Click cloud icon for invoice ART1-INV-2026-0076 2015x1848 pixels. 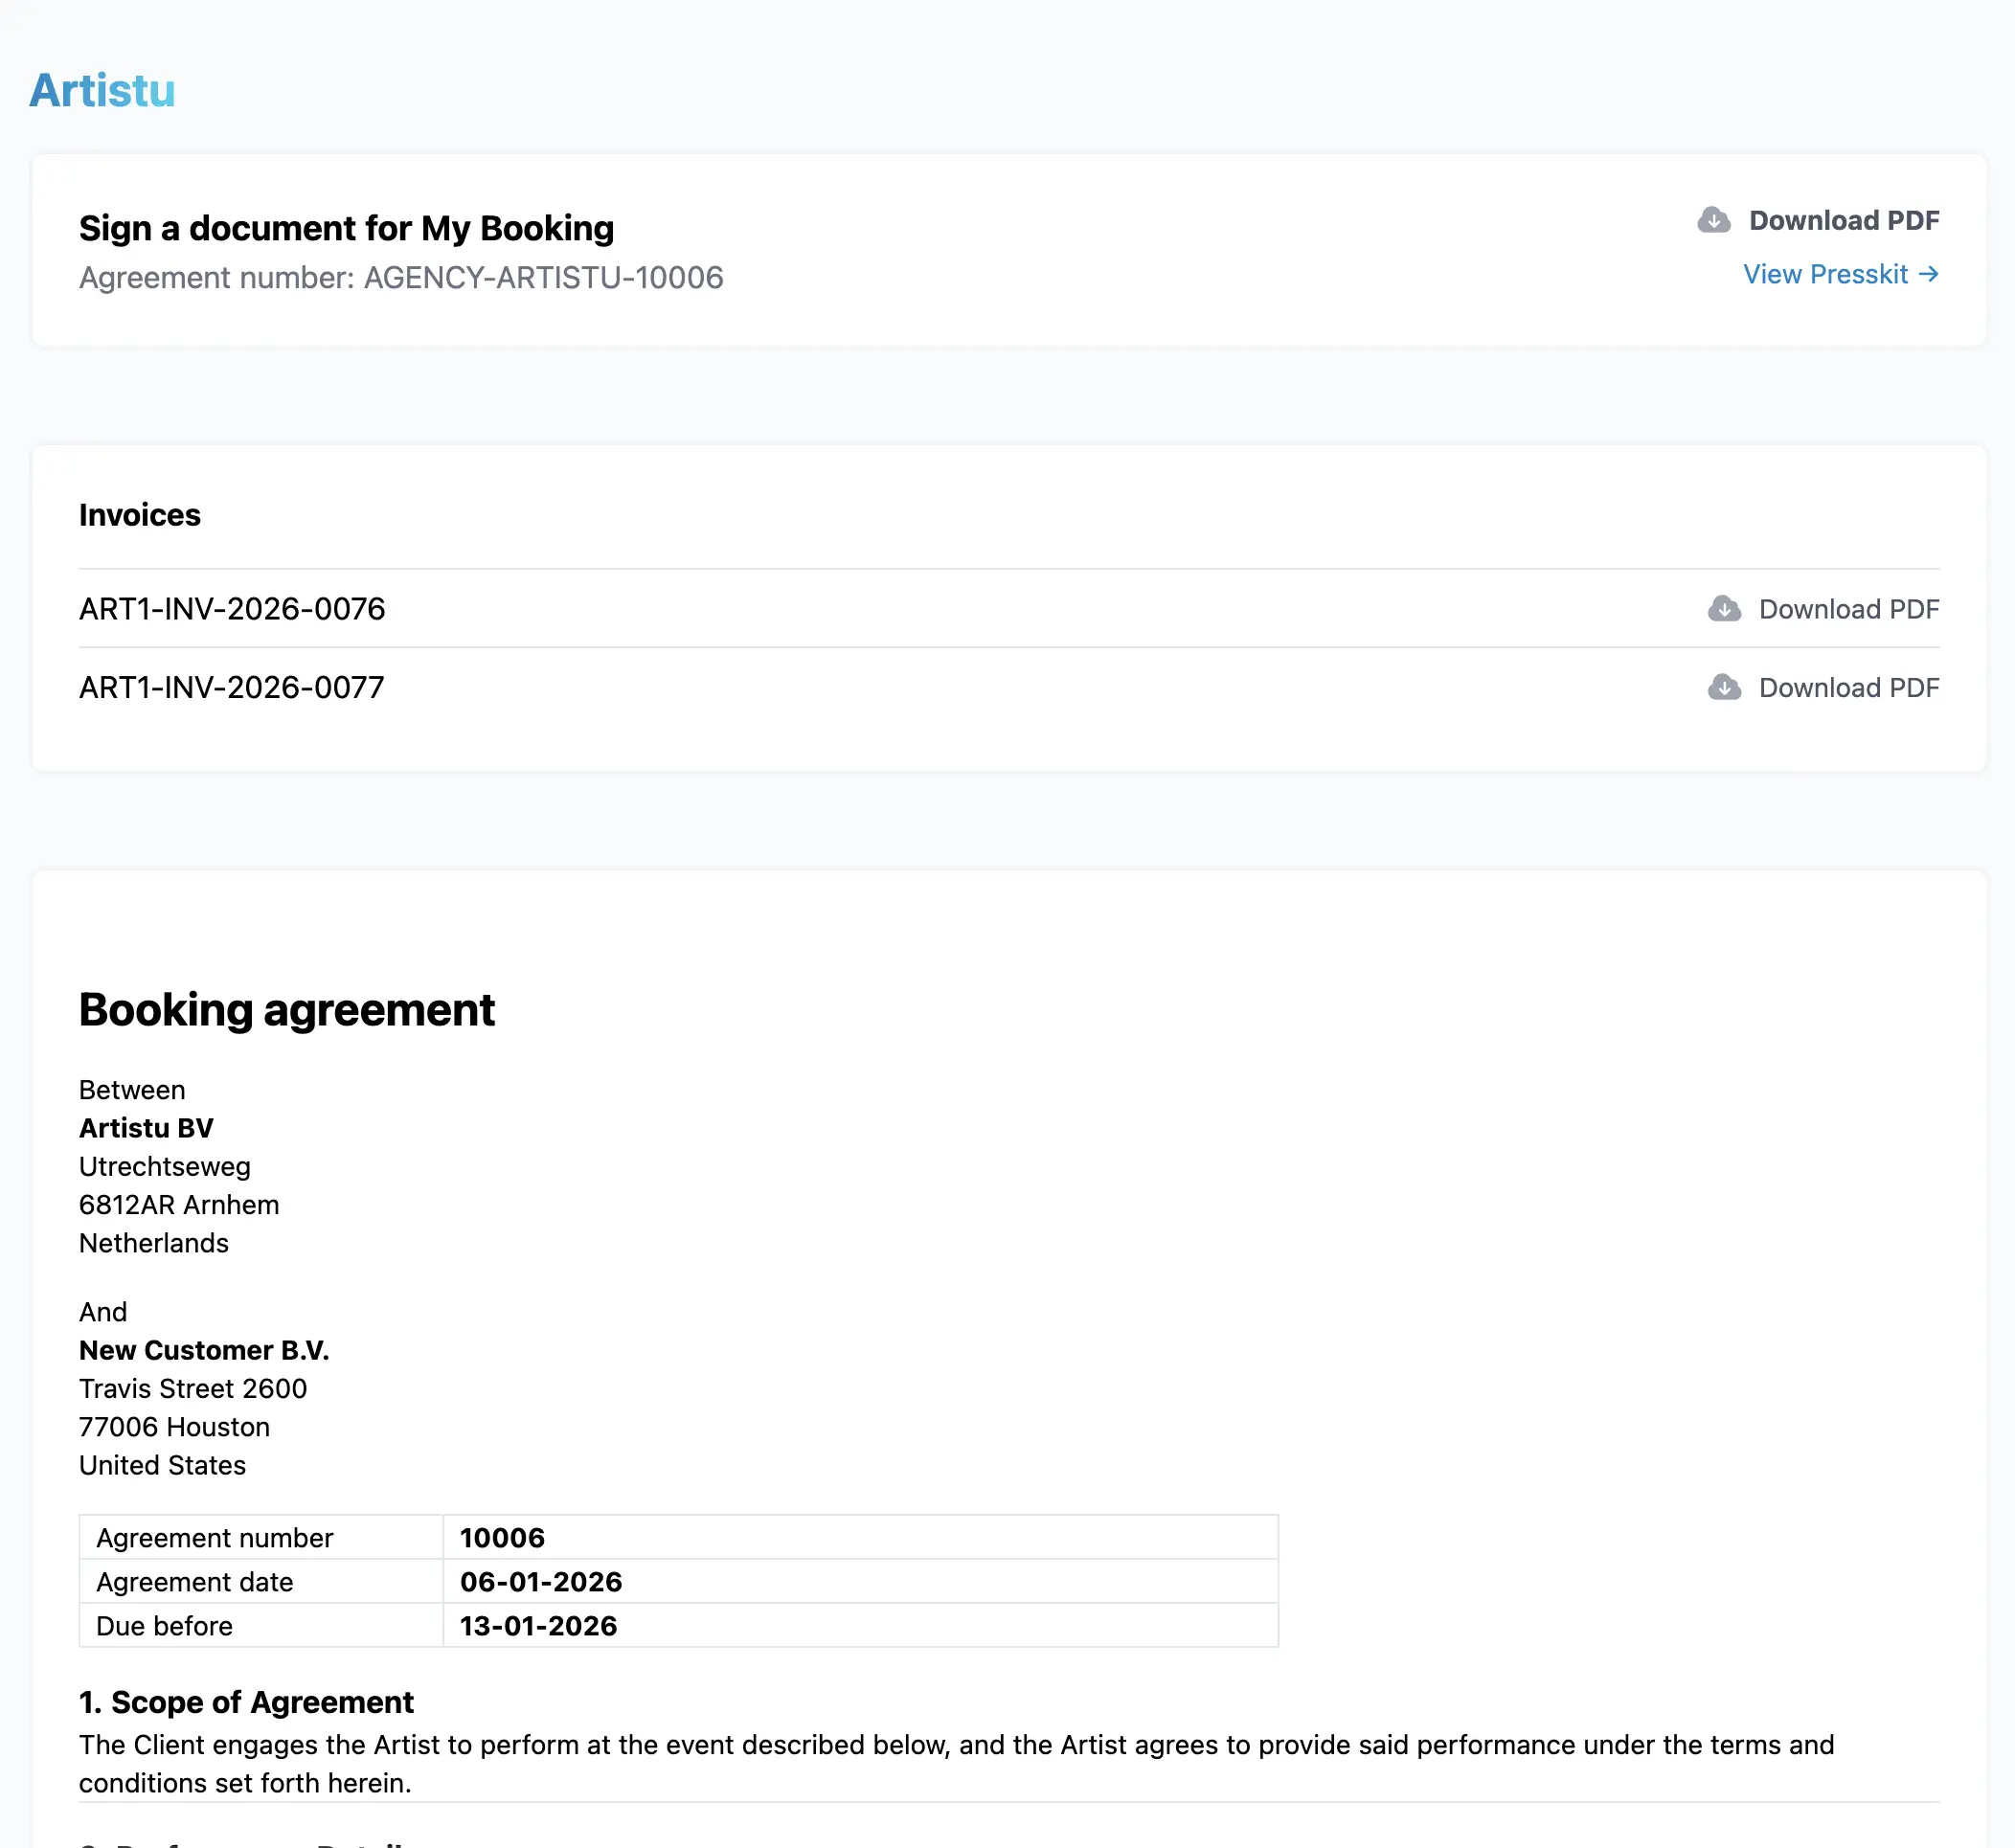pos(1723,609)
